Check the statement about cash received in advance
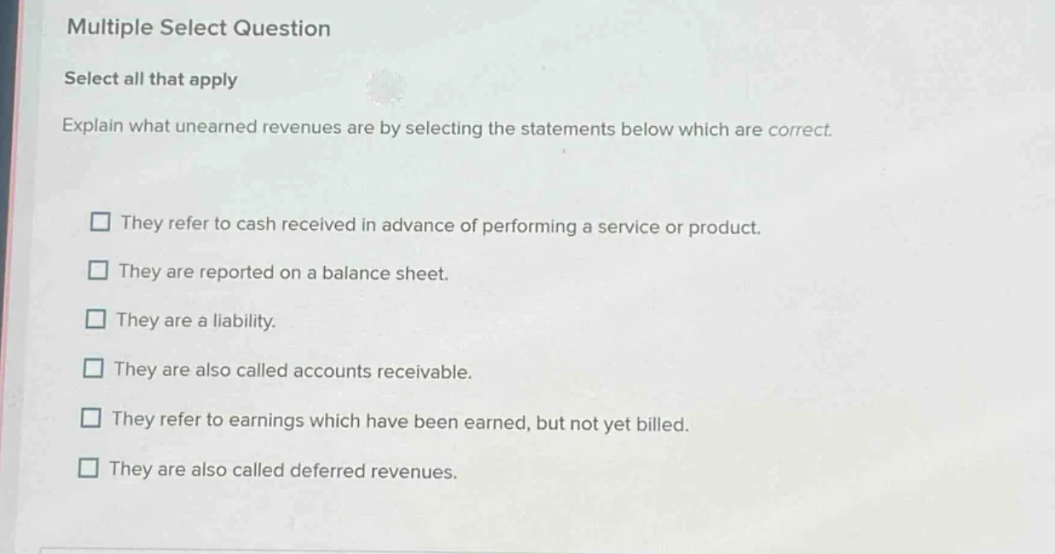Screen dimensions: 1055x554 (100, 222)
